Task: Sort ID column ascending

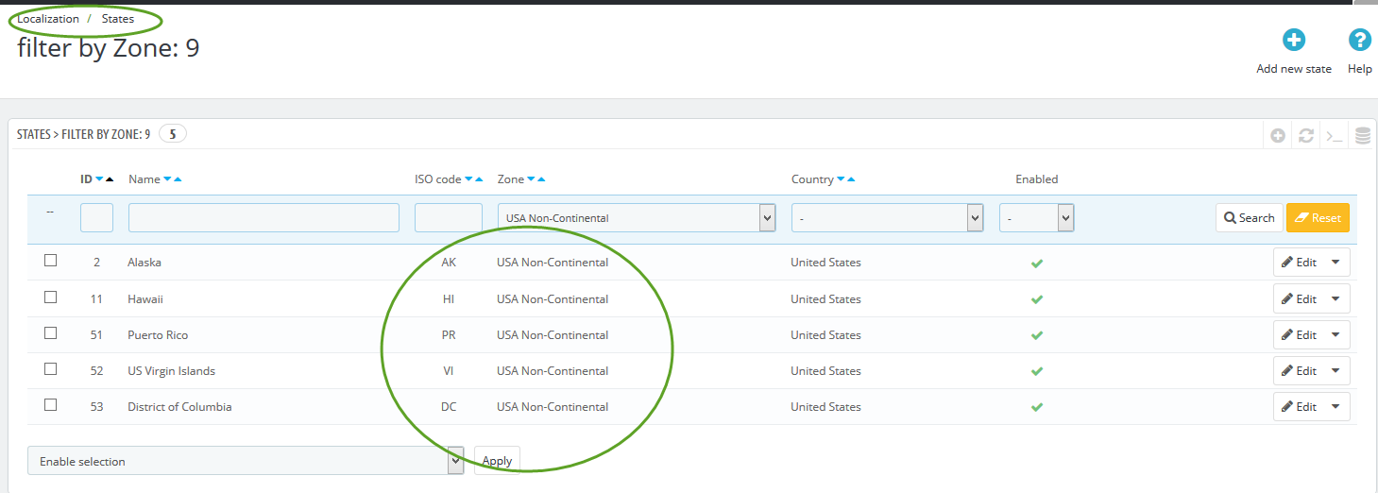Action: coord(110,179)
